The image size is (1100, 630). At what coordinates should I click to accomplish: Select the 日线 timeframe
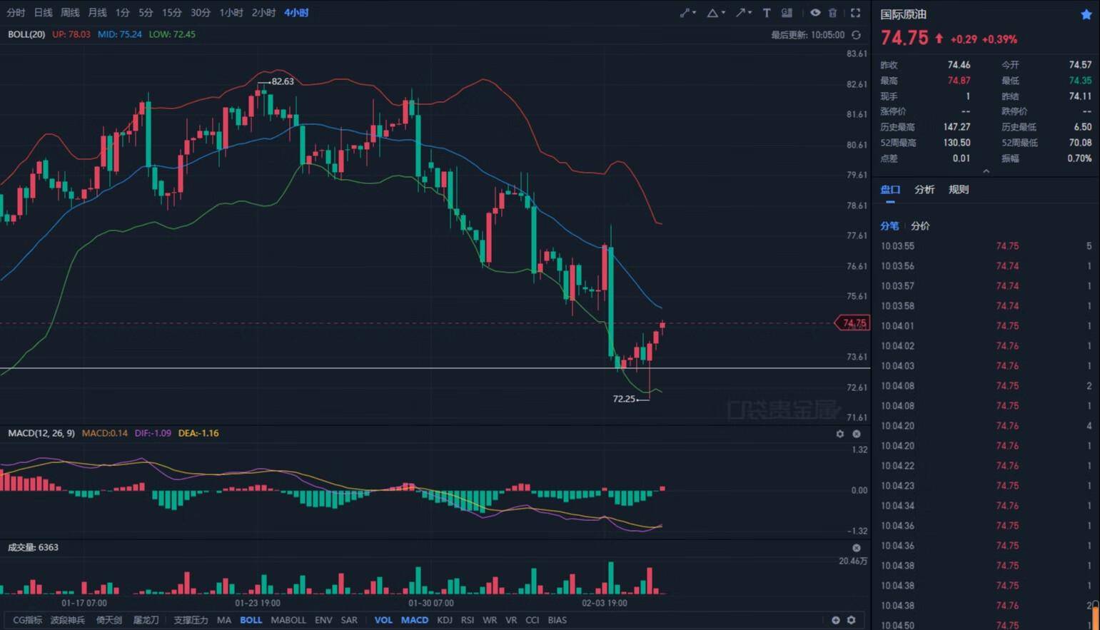43,13
